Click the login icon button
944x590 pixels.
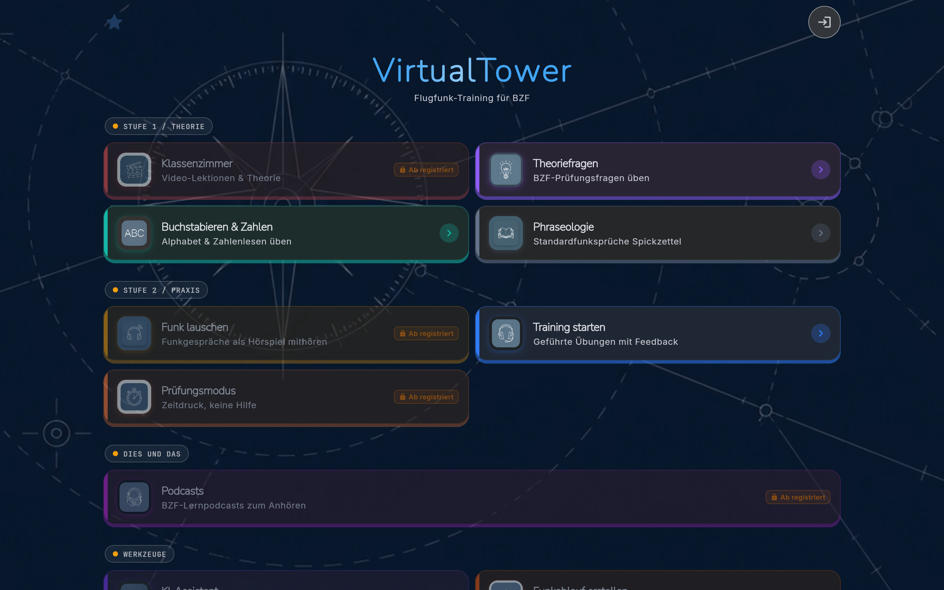coord(824,22)
